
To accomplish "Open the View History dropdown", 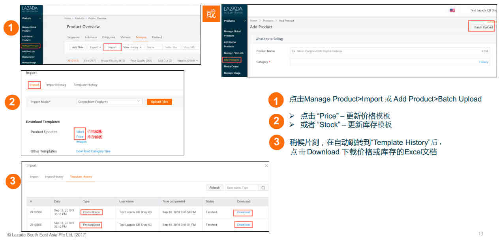I will pos(132,47).
